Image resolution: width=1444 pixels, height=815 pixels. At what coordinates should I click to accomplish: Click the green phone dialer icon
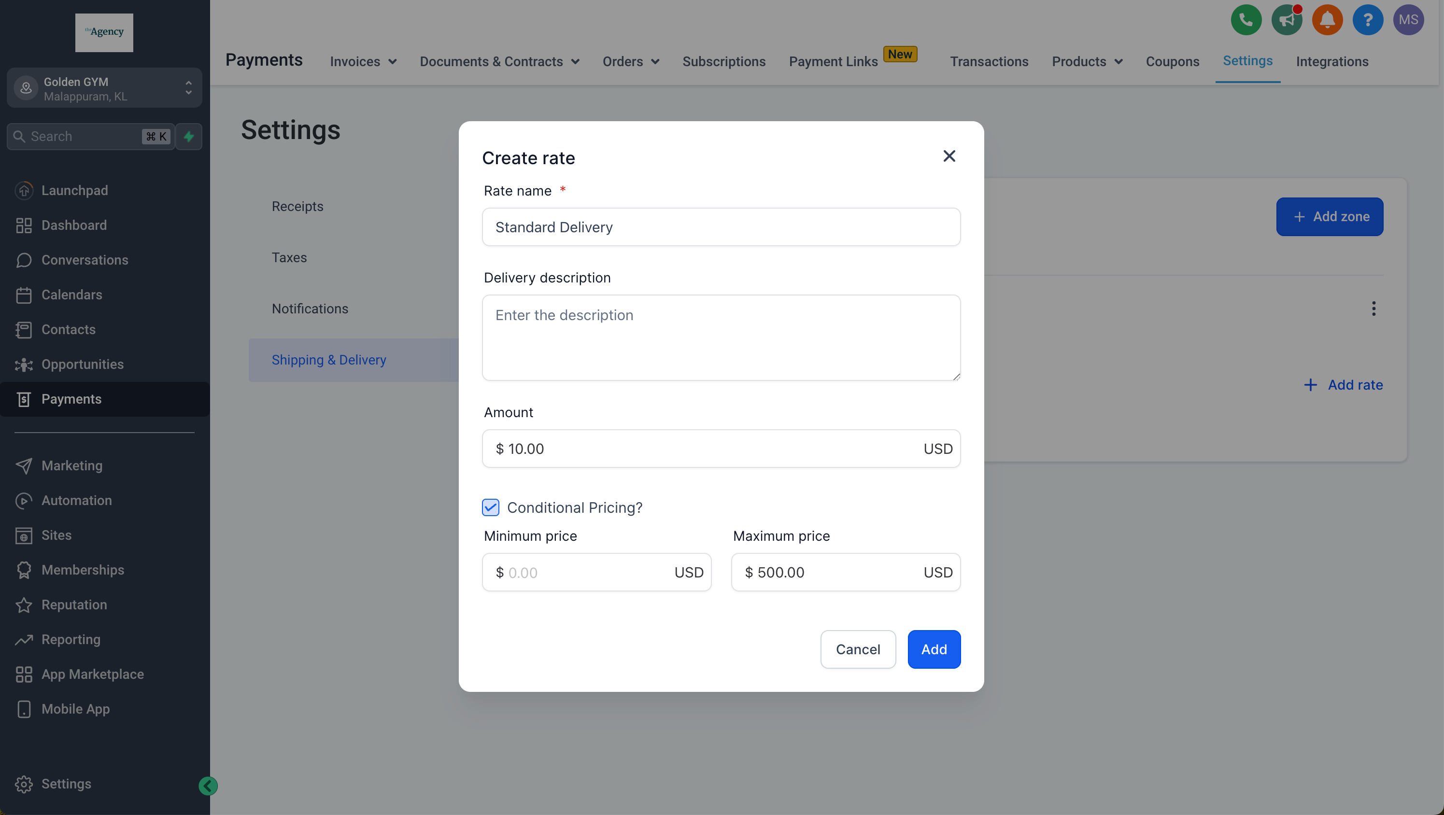1246,20
